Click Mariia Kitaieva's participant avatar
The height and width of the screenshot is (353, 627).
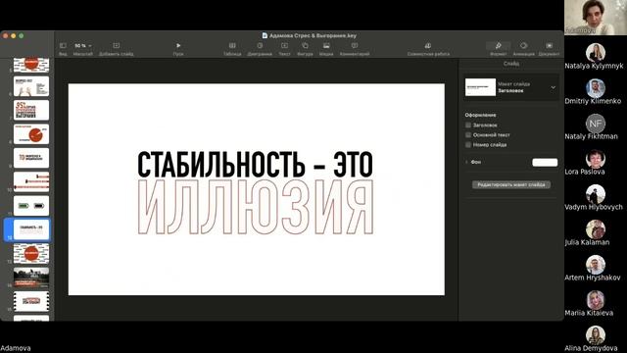pyautogui.click(x=596, y=300)
